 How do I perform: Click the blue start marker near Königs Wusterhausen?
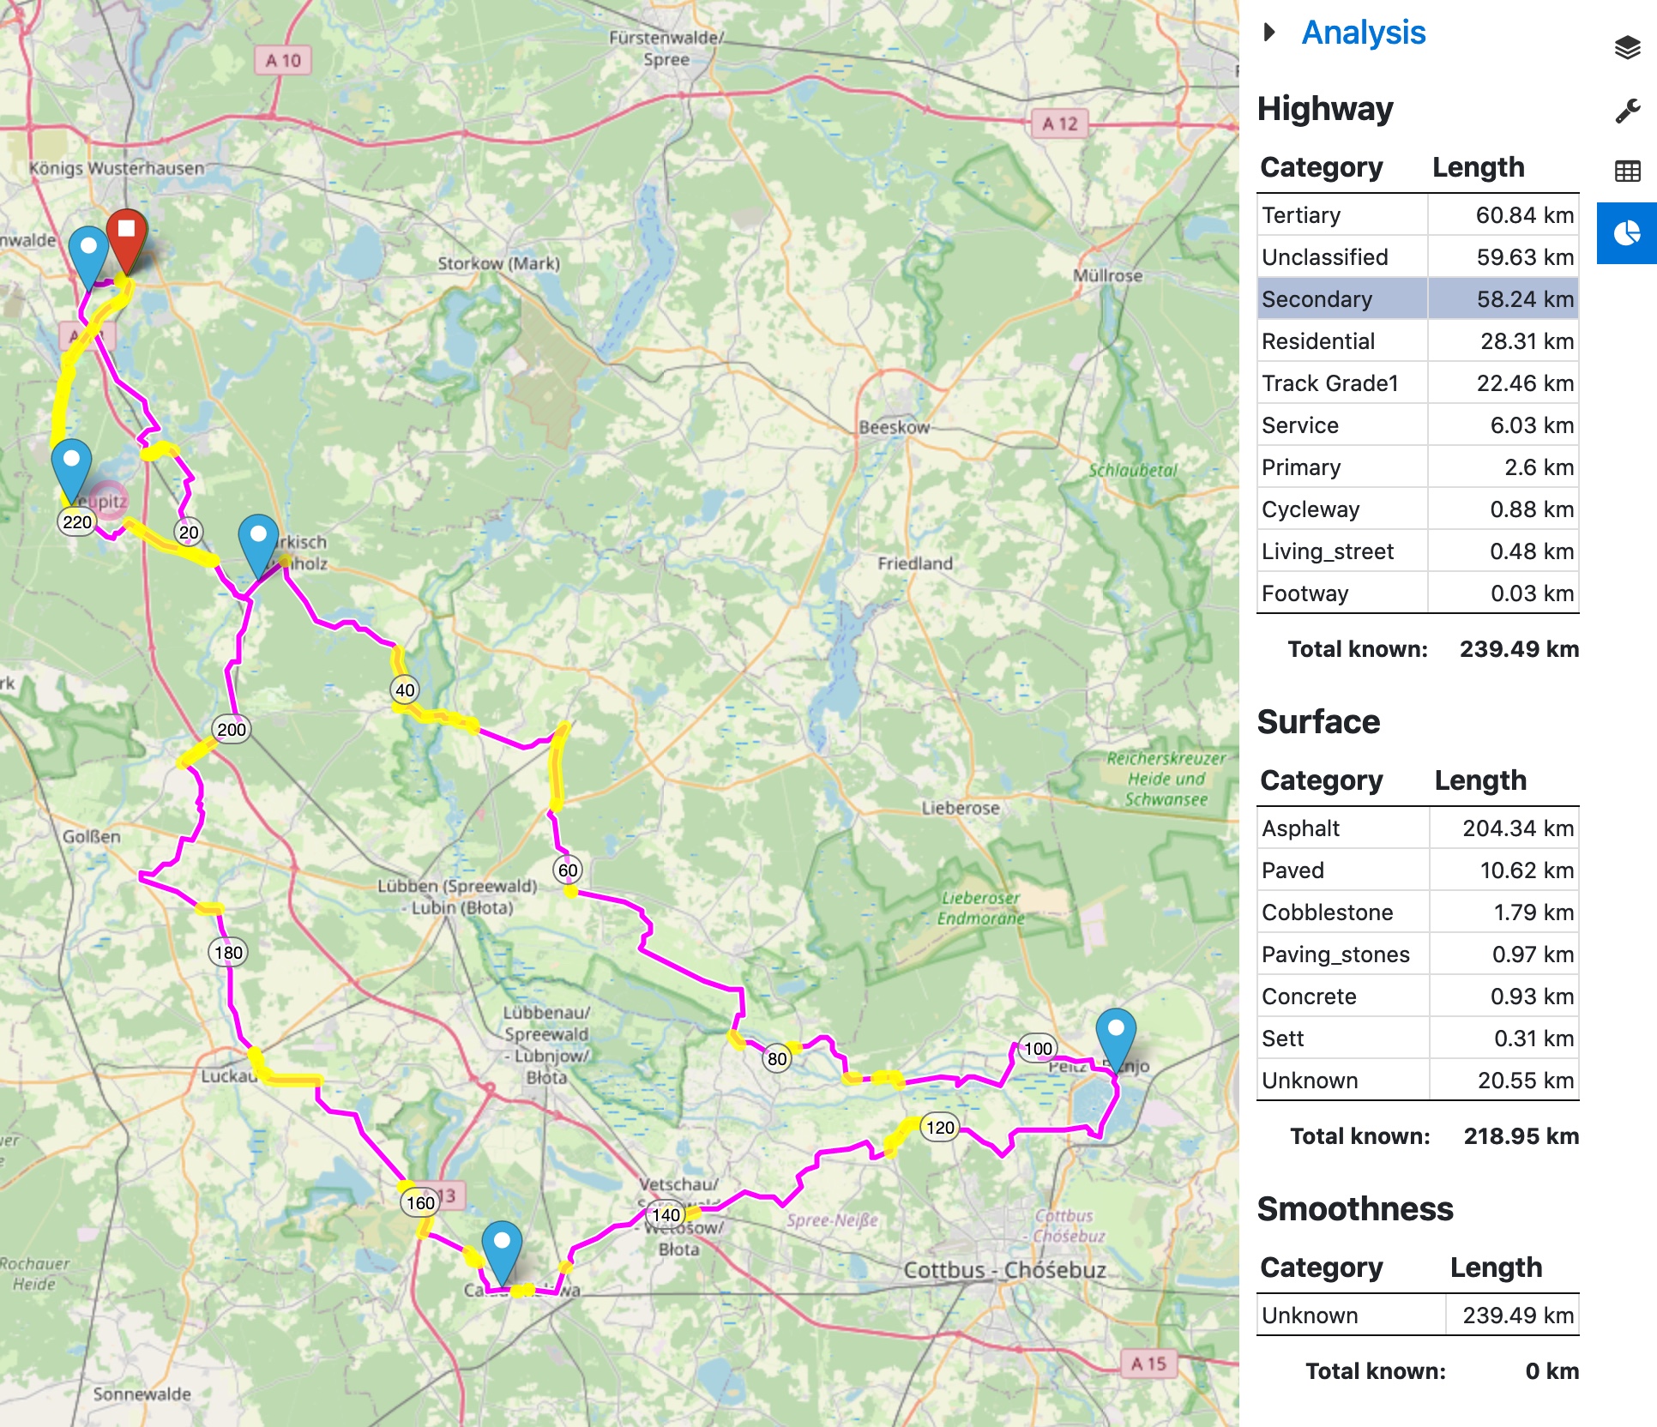tap(88, 258)
